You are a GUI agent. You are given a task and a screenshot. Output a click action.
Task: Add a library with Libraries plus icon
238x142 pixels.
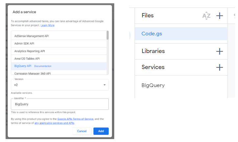tap(220, 51)
